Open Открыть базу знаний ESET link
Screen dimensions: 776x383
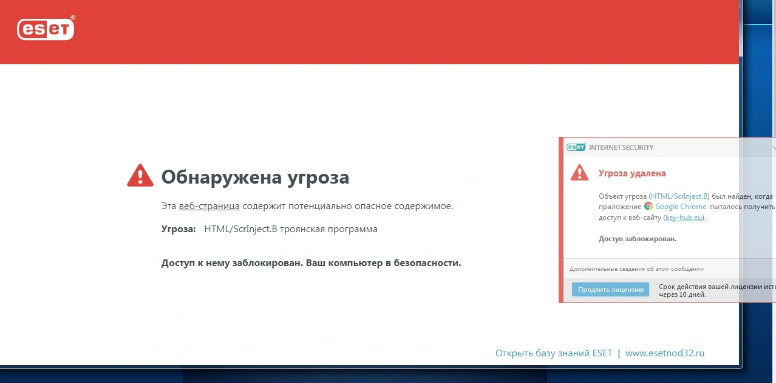(554, 353)
